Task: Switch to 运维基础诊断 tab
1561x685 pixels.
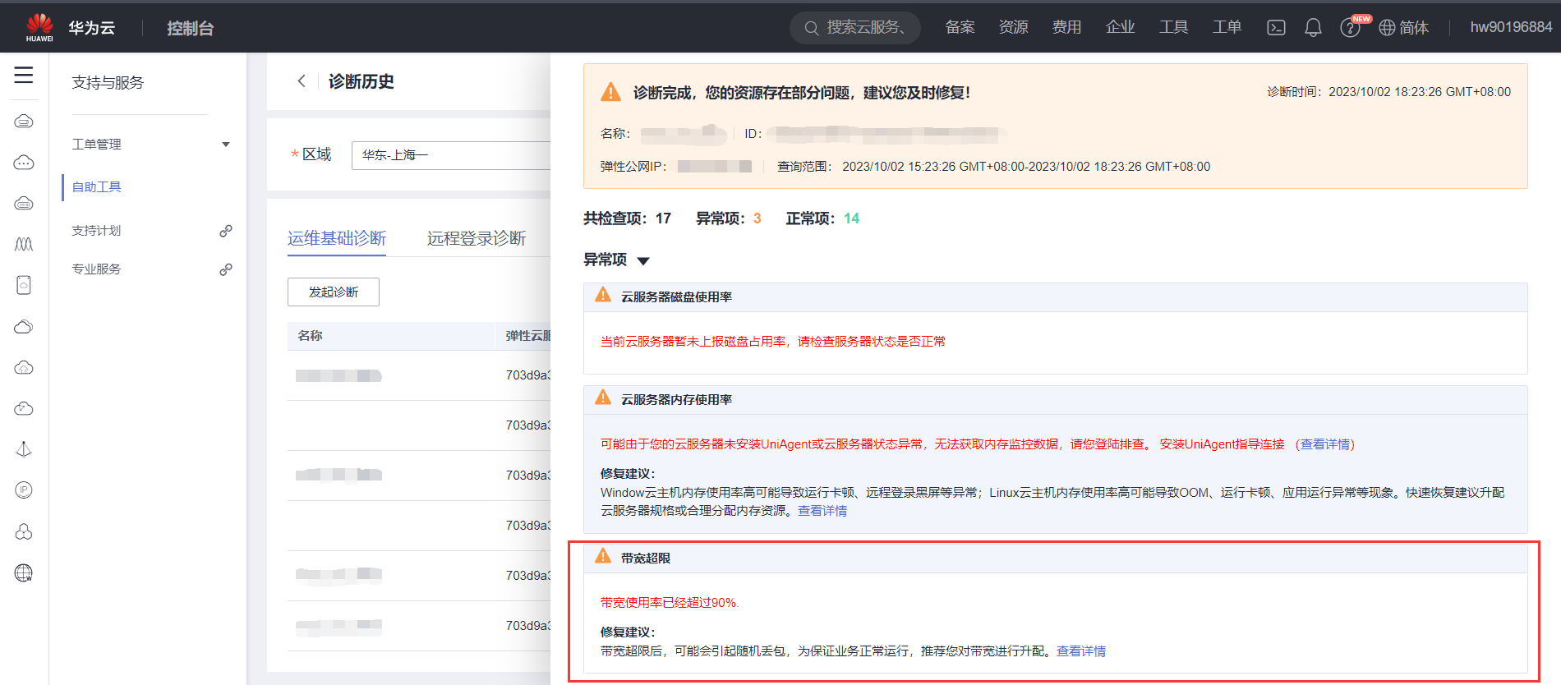Action: tap(337, 238)
